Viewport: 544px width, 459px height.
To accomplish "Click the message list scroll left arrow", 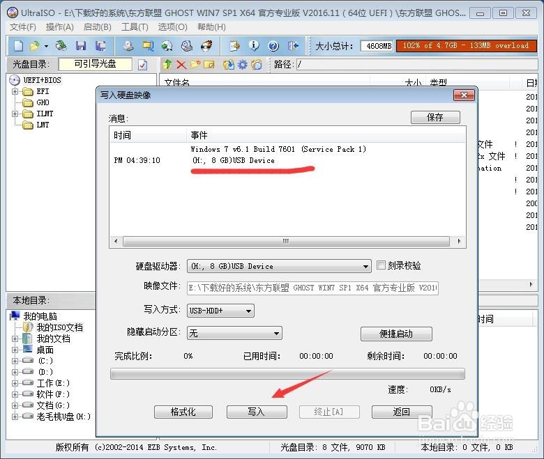I will (116, 241).
